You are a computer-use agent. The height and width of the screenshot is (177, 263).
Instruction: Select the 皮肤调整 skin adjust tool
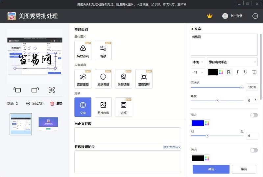click(x=103, y=79)
